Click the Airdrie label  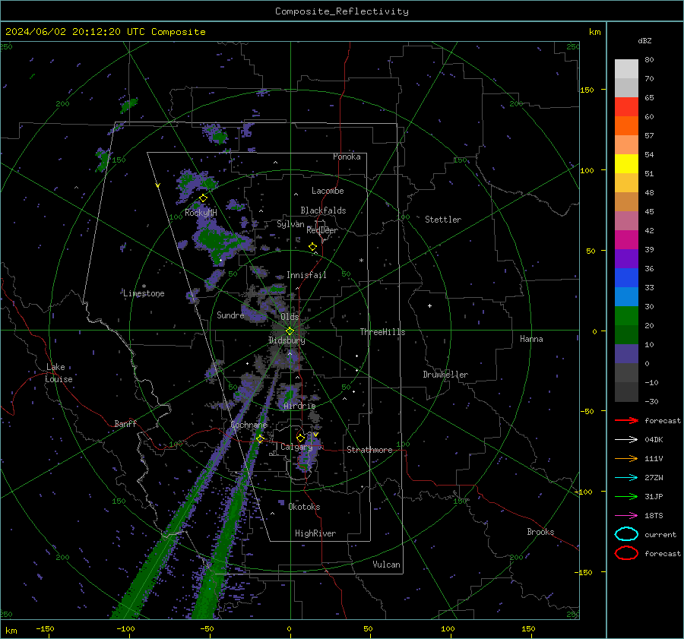click(299, 406)
